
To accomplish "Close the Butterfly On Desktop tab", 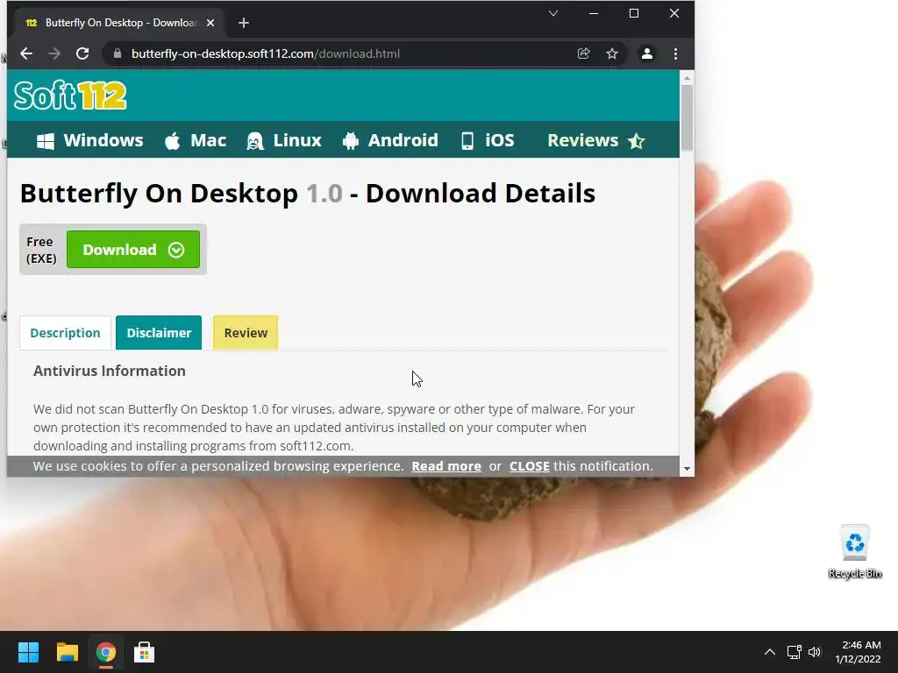I will coord(210,23).
